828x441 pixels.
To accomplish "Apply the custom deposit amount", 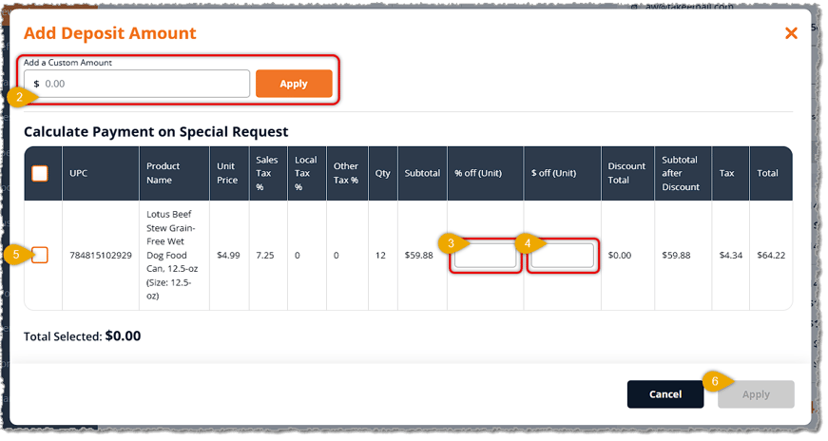I will pyautogui.click(x=294, y=84).
